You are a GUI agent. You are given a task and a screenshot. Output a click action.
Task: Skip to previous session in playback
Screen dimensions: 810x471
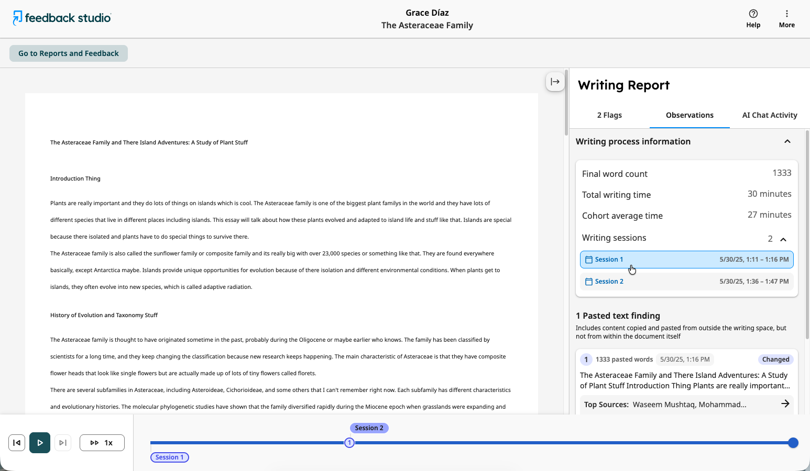pos(17,443)
